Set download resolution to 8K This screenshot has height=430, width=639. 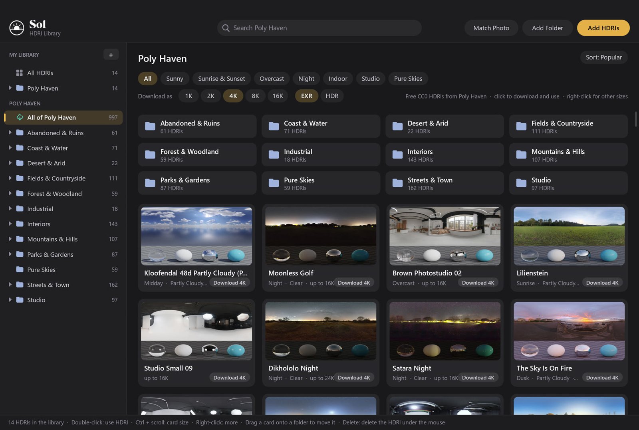point(256,96)
